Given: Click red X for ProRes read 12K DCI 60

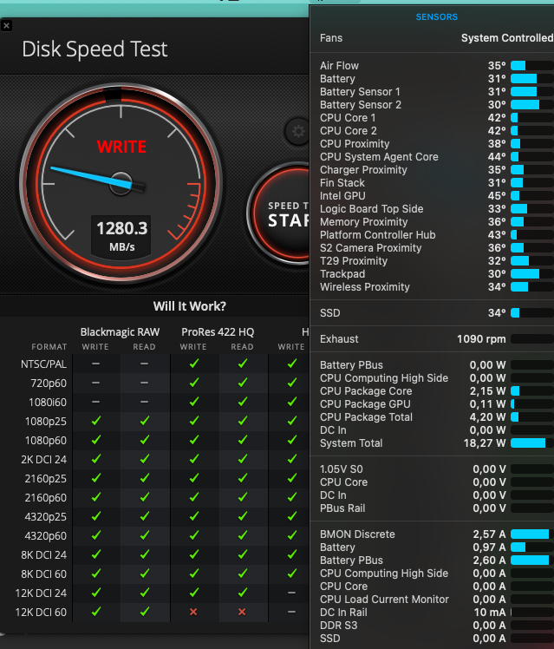Looking at the screenshot, I should [242, 612].
